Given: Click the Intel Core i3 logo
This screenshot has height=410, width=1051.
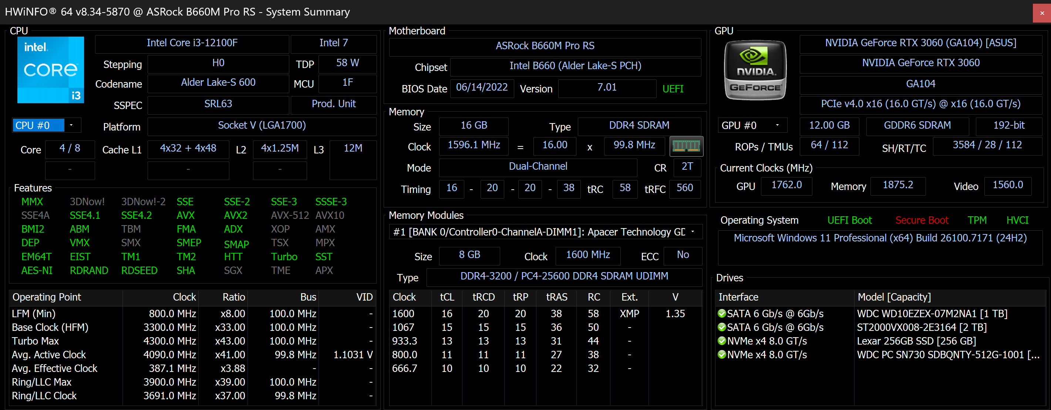Looking at the screenshot, I should (51, 70).
